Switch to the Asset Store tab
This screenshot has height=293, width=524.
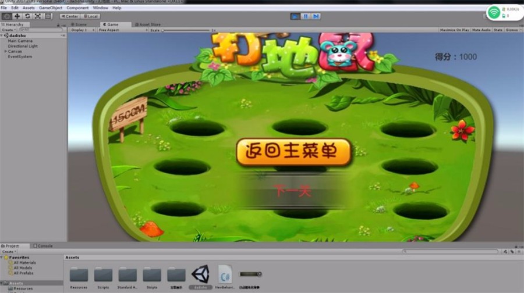point(148,24)
